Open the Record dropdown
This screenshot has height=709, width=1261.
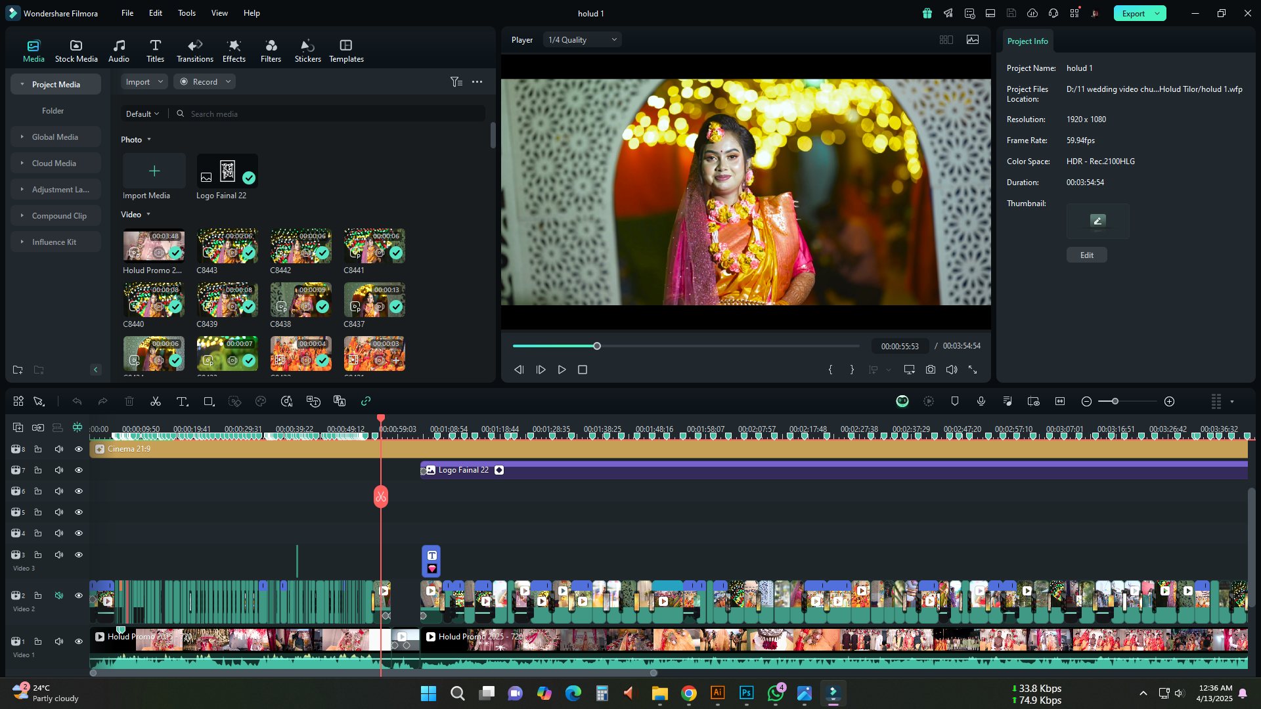(x=205, y=82)
